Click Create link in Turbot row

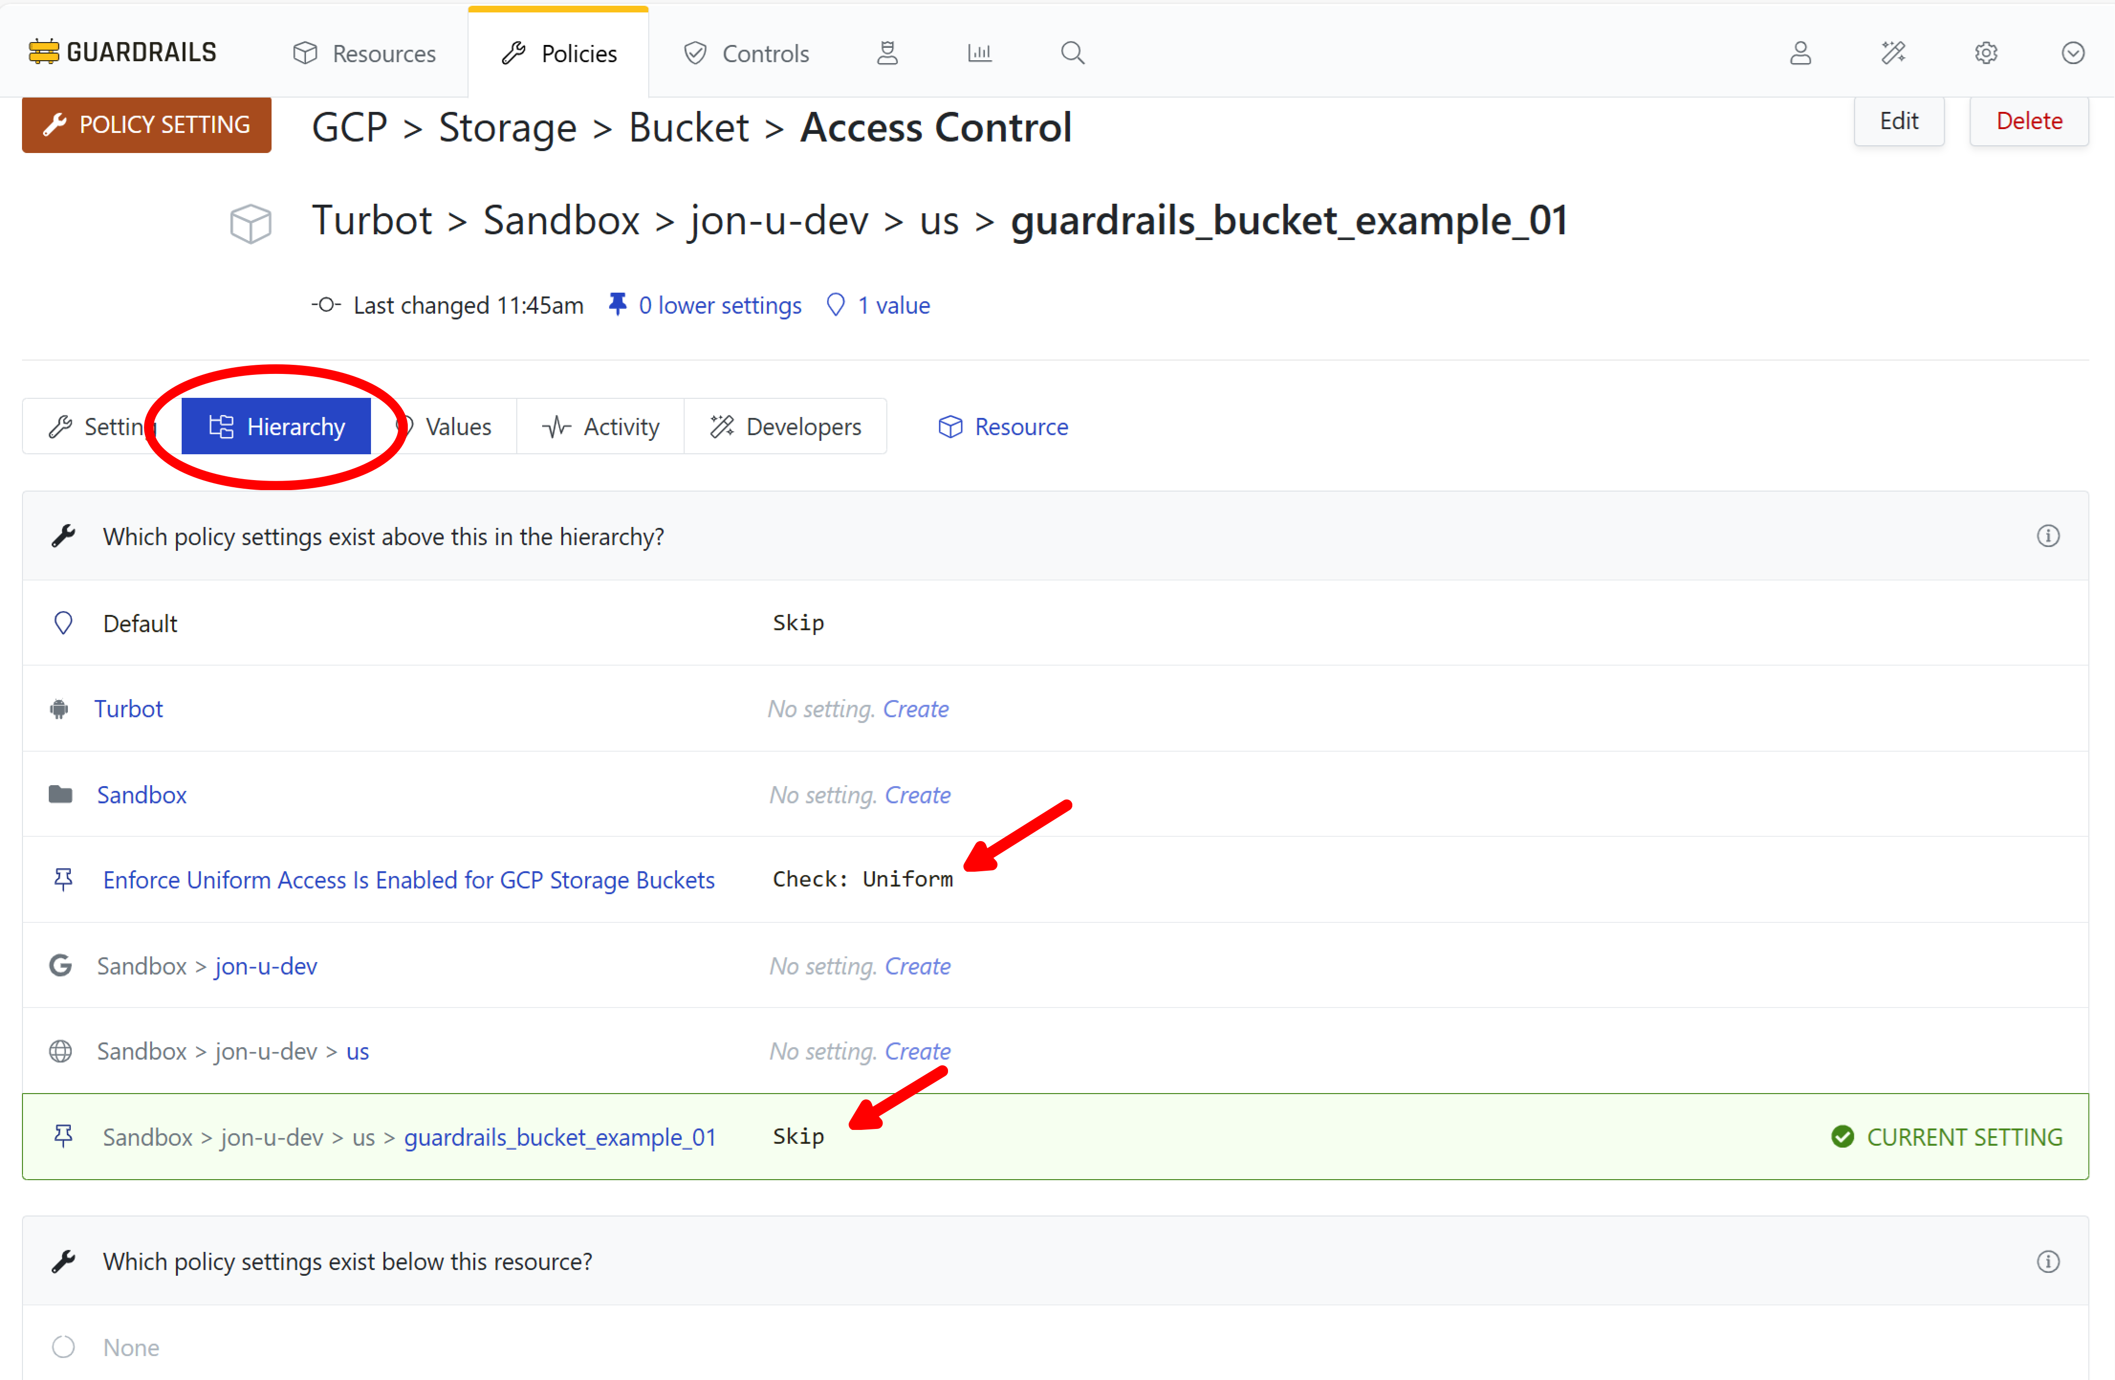pyautogui.click(x=916, y=709)
